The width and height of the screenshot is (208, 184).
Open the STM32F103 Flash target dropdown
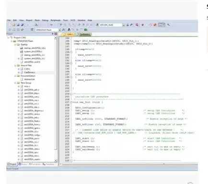(59, 30)
